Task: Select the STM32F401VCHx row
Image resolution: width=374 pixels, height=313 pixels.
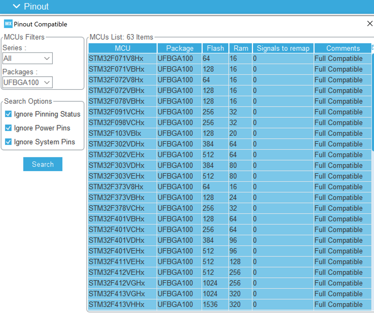Action: [230, 230]
